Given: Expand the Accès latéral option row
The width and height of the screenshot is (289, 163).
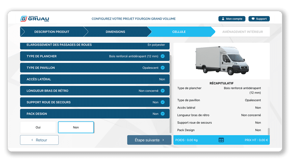Looking at the screenshot, I should 94,79.
